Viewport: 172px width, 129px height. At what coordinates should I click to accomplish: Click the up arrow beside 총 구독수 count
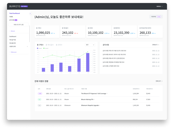click(54, 33)
